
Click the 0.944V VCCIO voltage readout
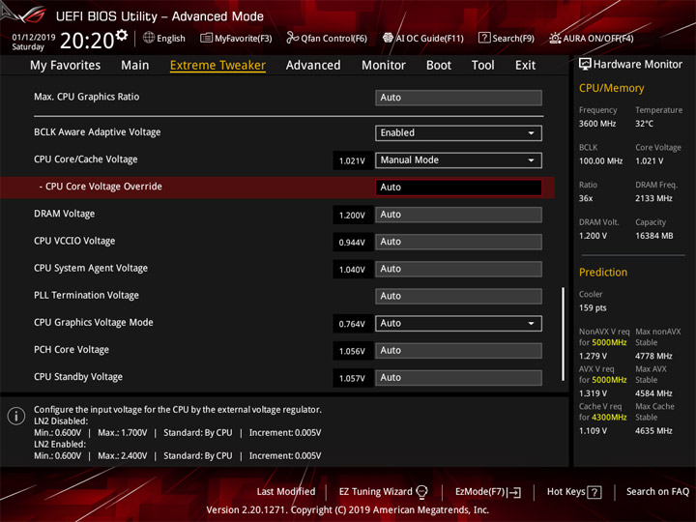coord(352,243)
